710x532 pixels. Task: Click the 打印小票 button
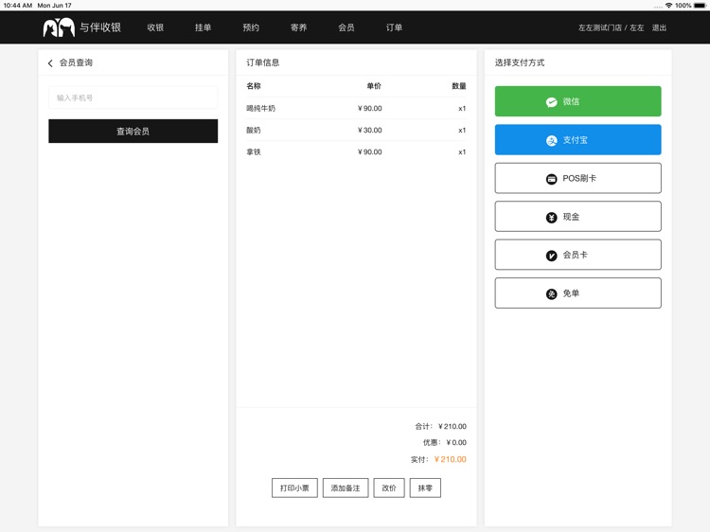click(x=294, y=488)
